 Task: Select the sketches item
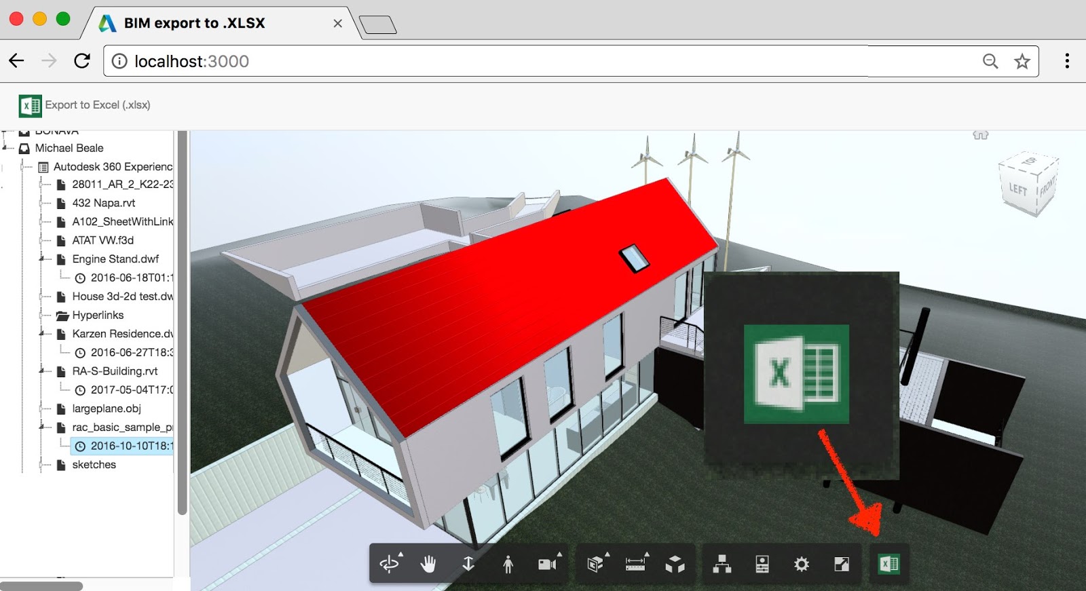click(94, 465)
